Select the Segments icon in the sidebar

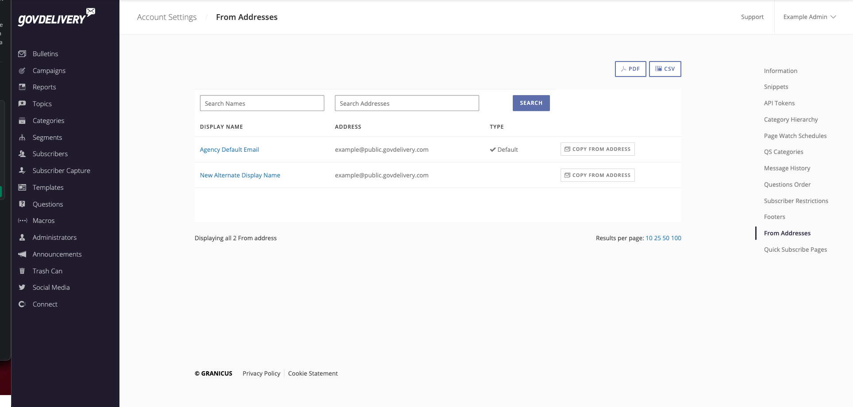[x=22, y=137]
